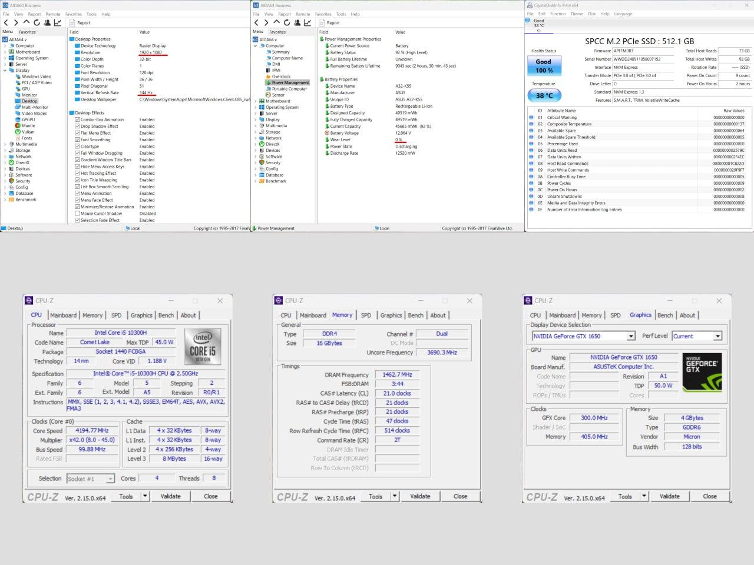Switch to About tab in CPU-Z Graphics window
Viewport: 754px width, 565px height.
point(687,315)
